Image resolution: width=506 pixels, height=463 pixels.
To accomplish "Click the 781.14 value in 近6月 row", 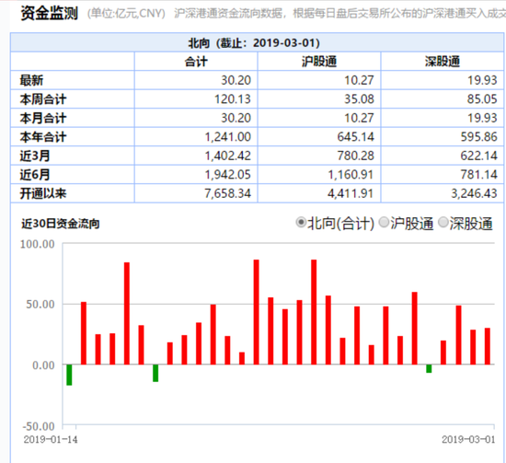I will pyautogui.click(x=479, y=175).
